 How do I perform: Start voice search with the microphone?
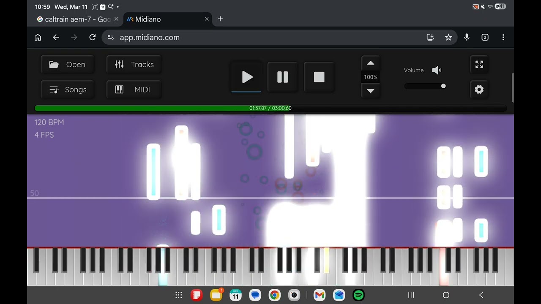pyautogui.click(x=467, y=38)
